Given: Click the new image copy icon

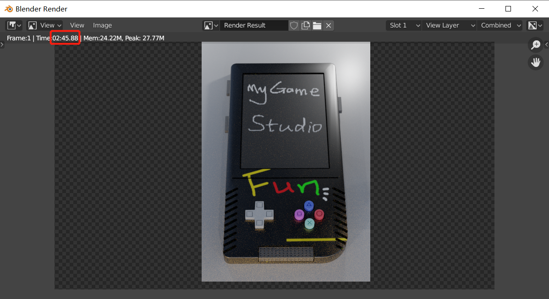Looking at the screenshot, I should point(306,25).
